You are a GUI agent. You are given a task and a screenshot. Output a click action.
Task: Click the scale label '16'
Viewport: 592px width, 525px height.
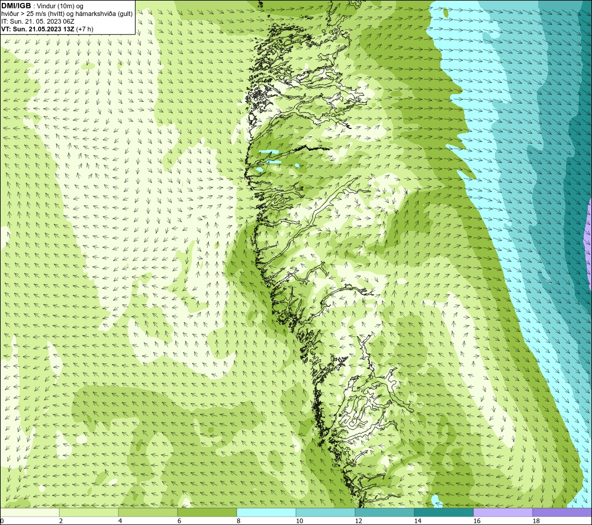coord(477,521)
